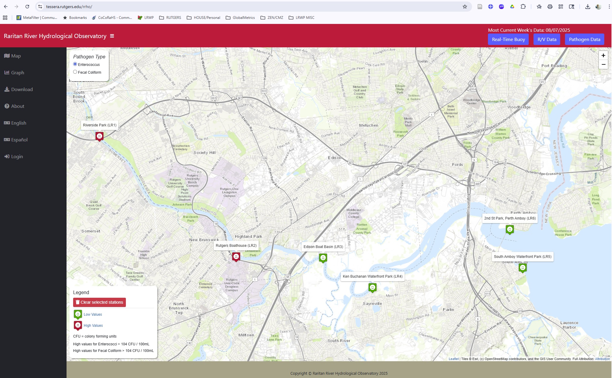612x378 pixels.
Task: Click the Rutgers Boathouse (LR2) red marker
Action: (x=236, y=257)
